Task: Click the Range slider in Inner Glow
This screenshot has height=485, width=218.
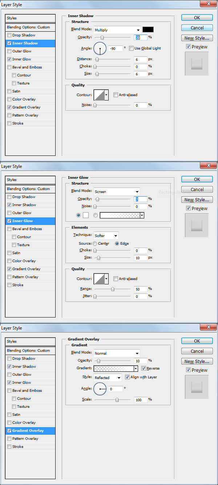Action: point(113,289)
